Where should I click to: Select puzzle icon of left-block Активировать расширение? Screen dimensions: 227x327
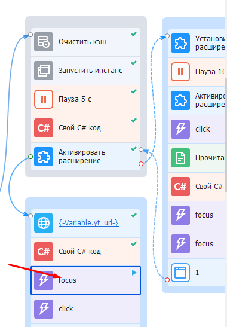pyautogui.click(x=44, y=157)
